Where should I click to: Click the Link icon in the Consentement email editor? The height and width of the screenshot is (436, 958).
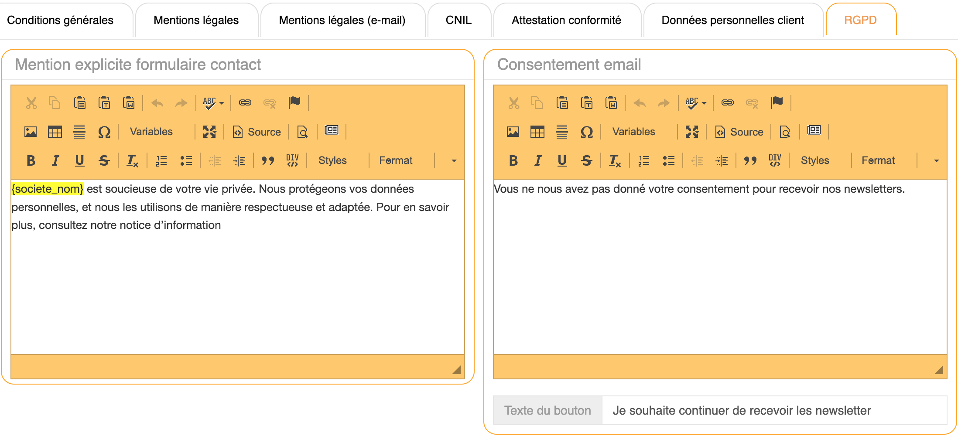[727, 102]
